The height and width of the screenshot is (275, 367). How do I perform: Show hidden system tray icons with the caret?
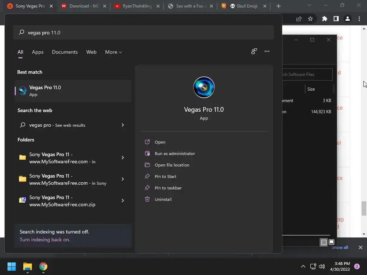coord(303,266)
